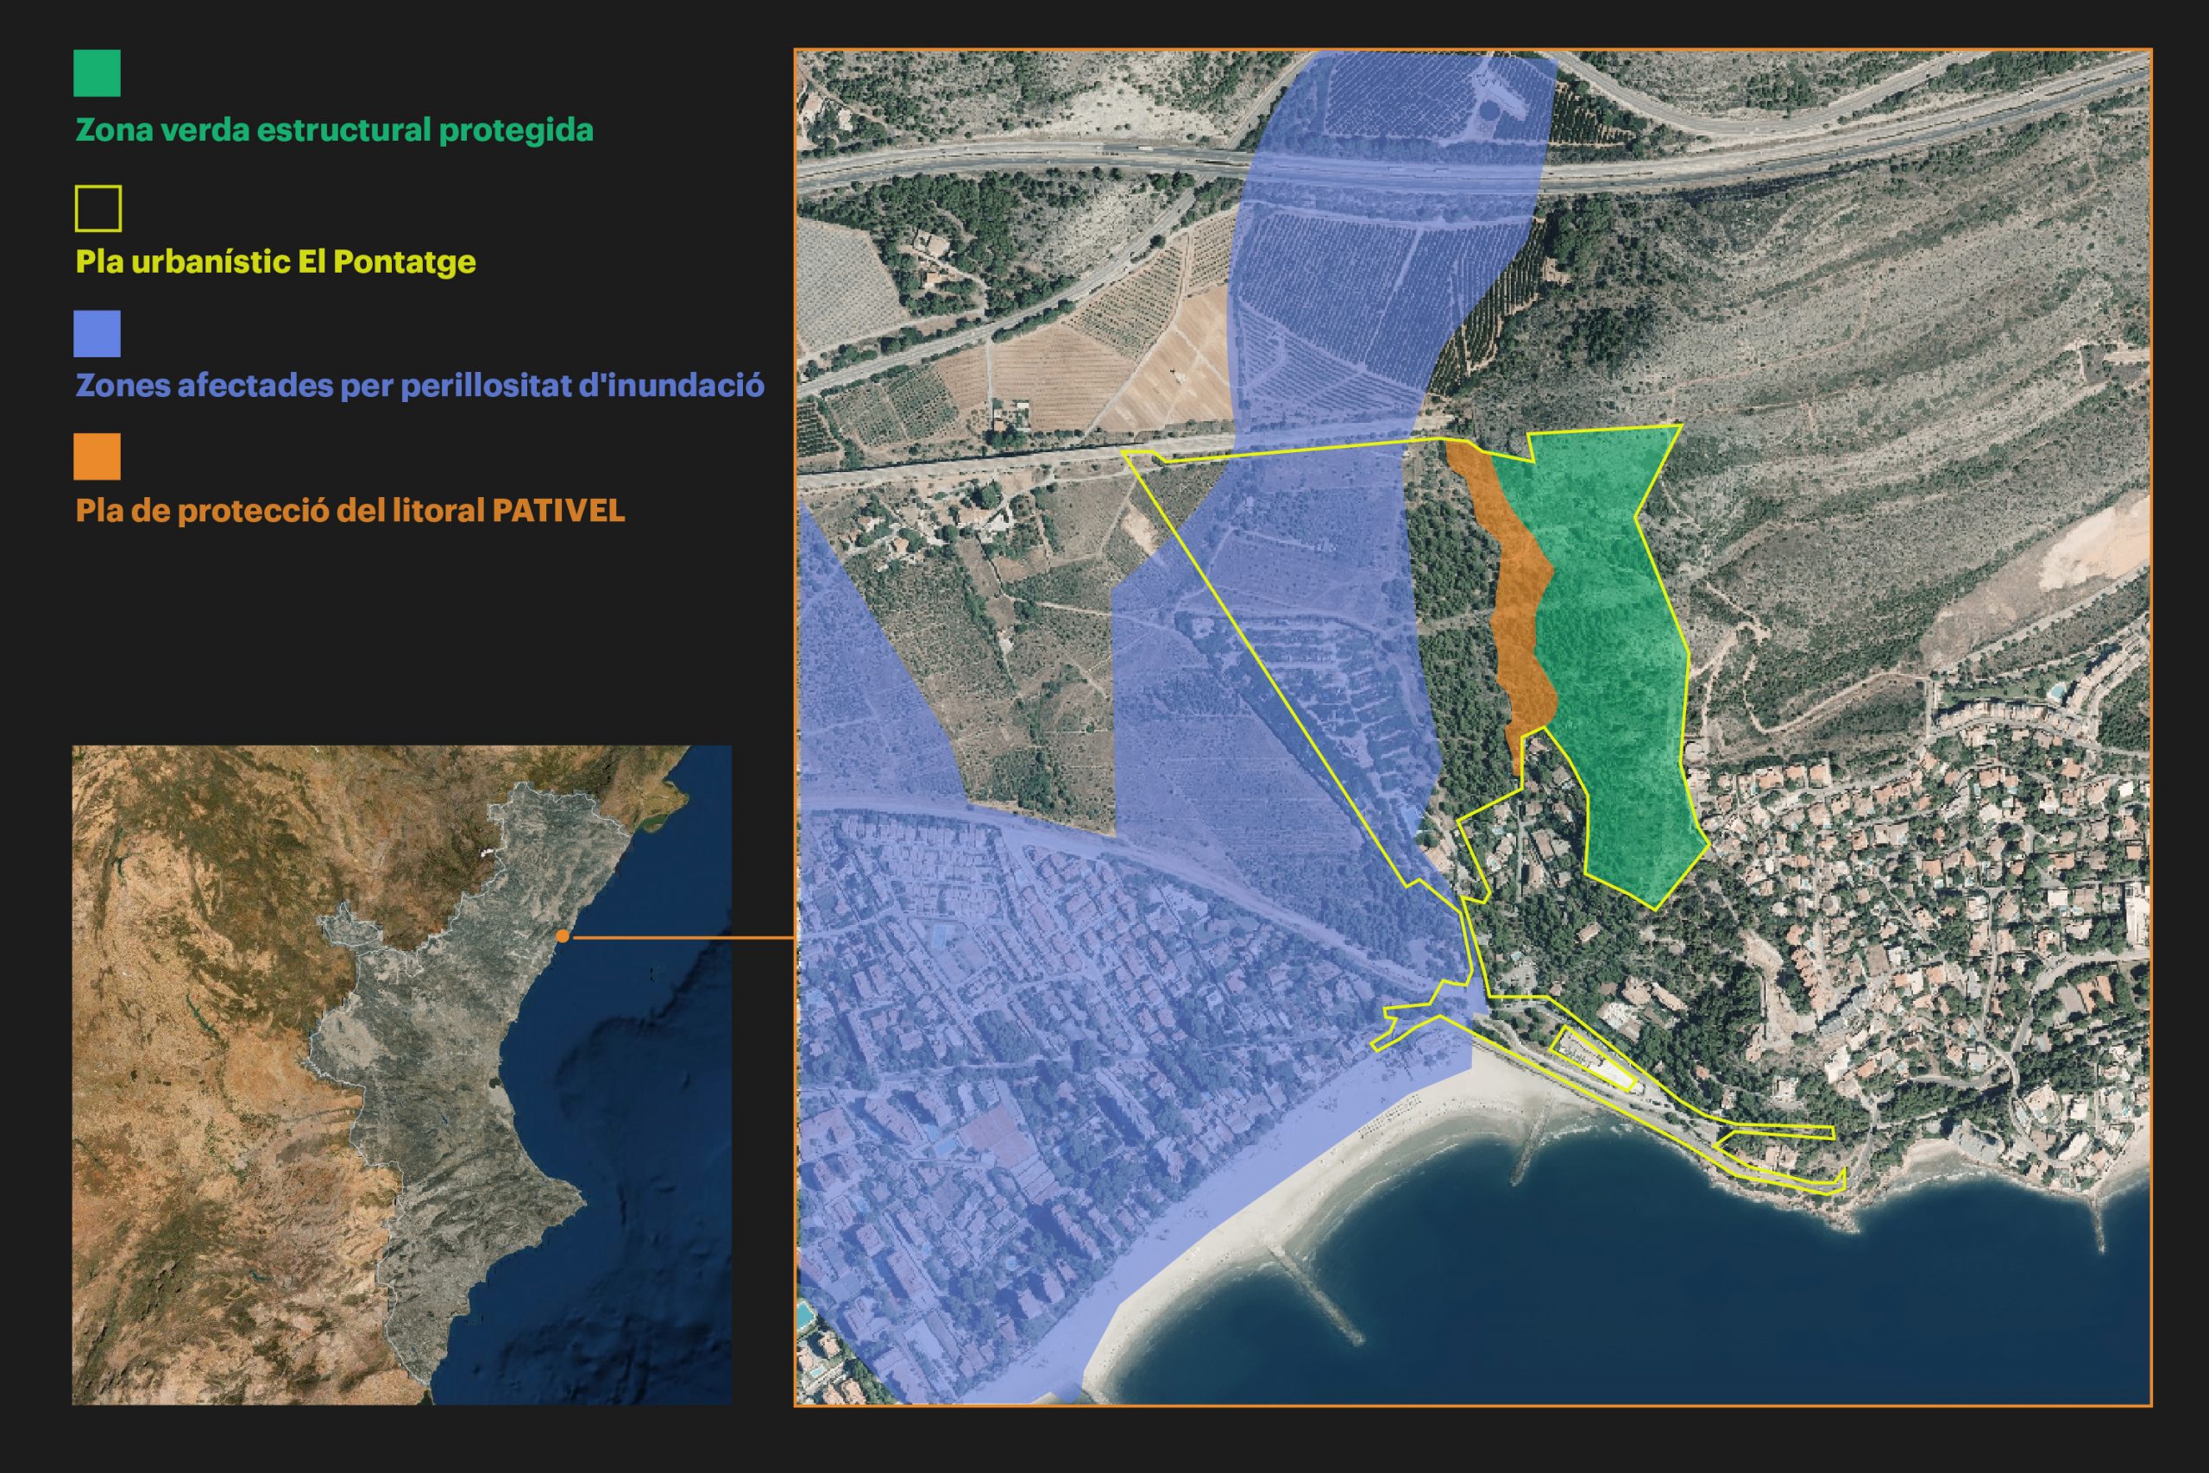Click the orange PATIVEL legend swatch
2209x1473 pixels.
point(97,456)
